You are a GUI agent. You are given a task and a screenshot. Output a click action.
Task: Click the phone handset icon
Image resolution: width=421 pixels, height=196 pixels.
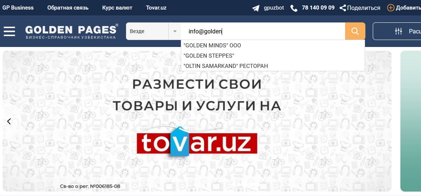coord(294,8)
